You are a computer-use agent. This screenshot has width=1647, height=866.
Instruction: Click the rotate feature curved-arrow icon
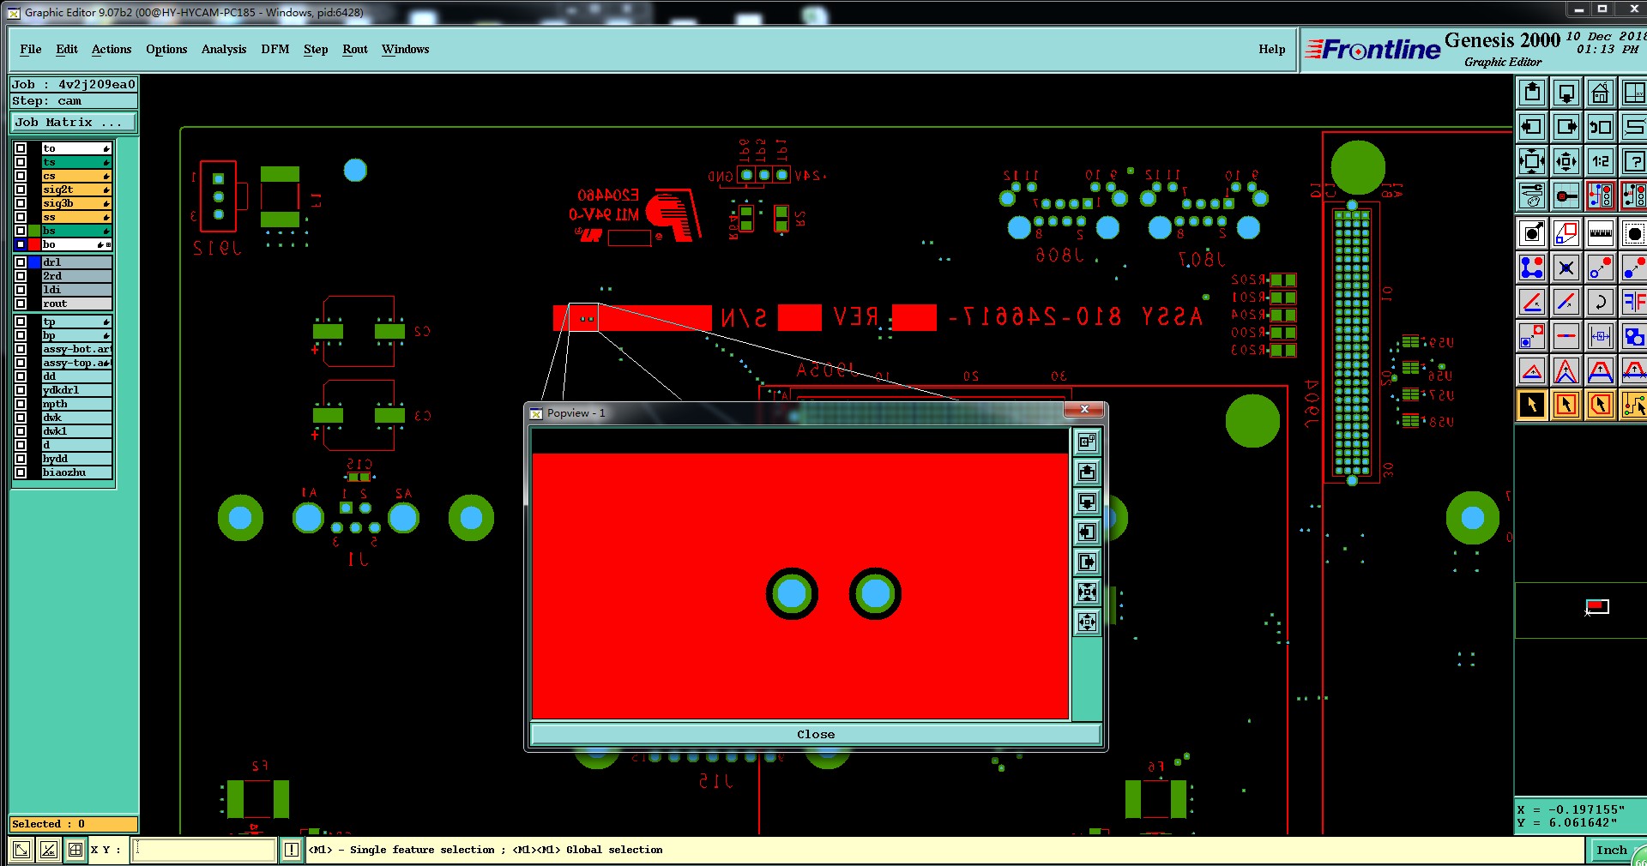[1601, 302]
